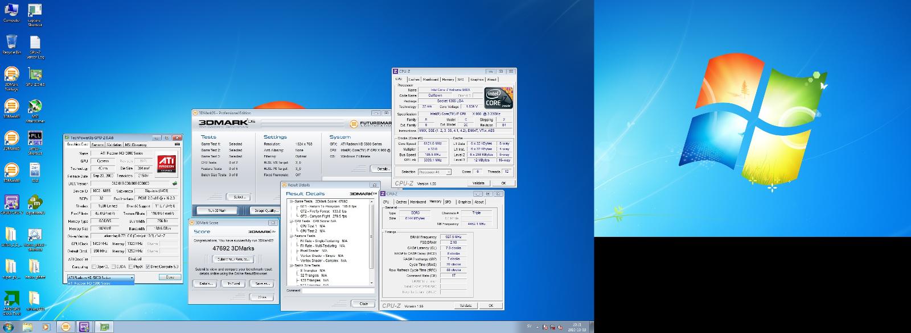Switch to CPU-Z taskbar button
This screenshot has height=333, width=911.
(84, 327)
